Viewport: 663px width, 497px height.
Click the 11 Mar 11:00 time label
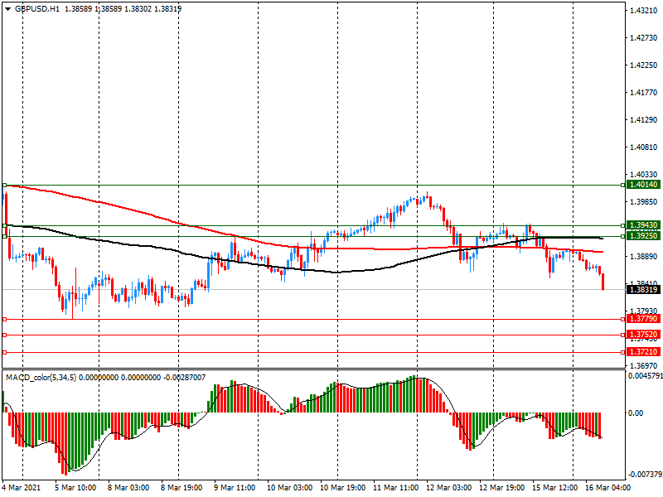(x=396, y=488)
